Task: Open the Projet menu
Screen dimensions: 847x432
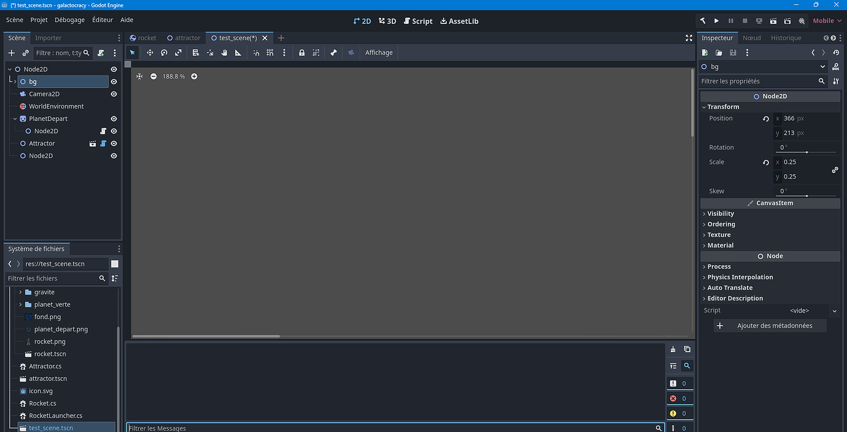Action: 39,20
